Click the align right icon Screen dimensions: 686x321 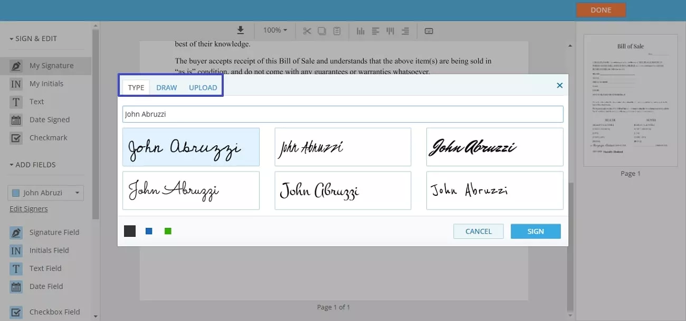[x=405, y=31]
